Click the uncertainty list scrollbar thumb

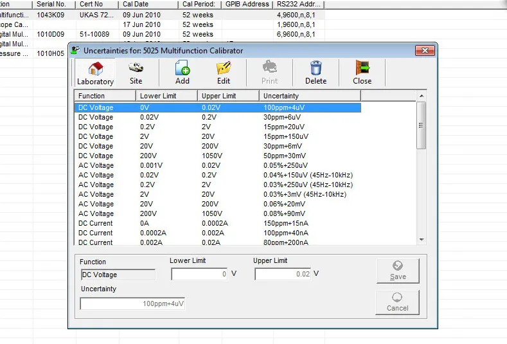[422, 125]
